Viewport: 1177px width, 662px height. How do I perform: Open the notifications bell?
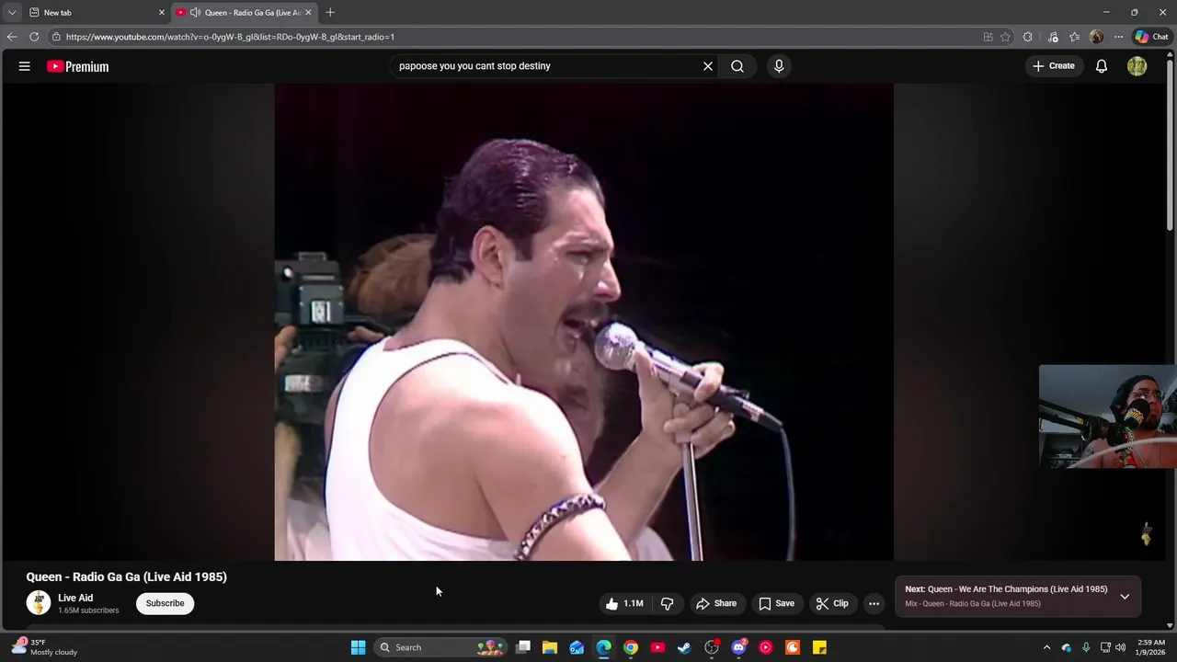click(1102, 66)
